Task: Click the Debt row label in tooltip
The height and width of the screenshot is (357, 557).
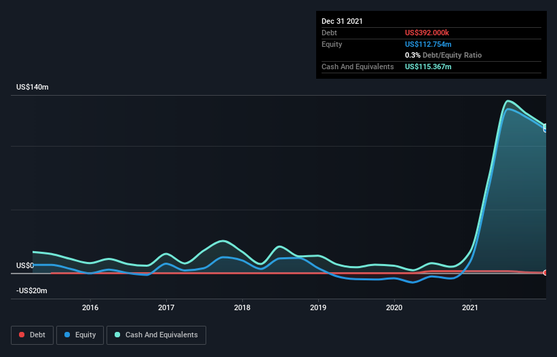Action: point(329,33)
